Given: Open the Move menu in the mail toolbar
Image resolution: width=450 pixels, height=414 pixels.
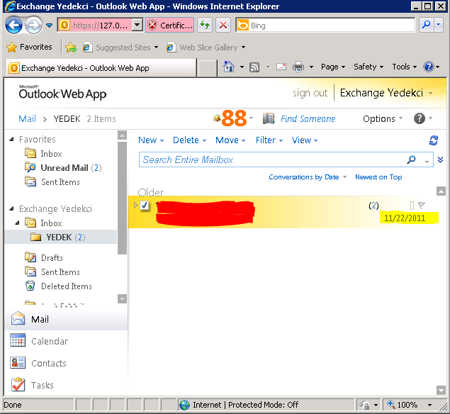Looking at the screenshot, I should click(230, 140).
